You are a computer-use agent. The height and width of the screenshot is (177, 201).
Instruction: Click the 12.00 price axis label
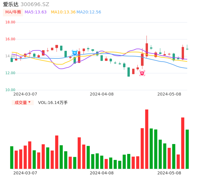pyautogui.click(x=10, y=73)
